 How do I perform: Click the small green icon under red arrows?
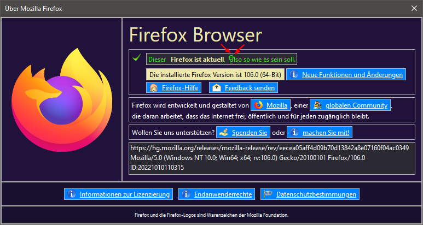pos(231,58)
